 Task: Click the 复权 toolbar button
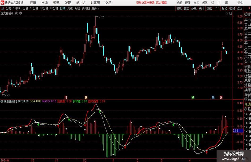tap(179, 8)
